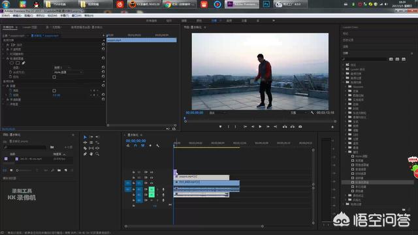This screenshot has height=235, width=418.
Task: Toggle V1 track output eye
Action: [152, 183]
